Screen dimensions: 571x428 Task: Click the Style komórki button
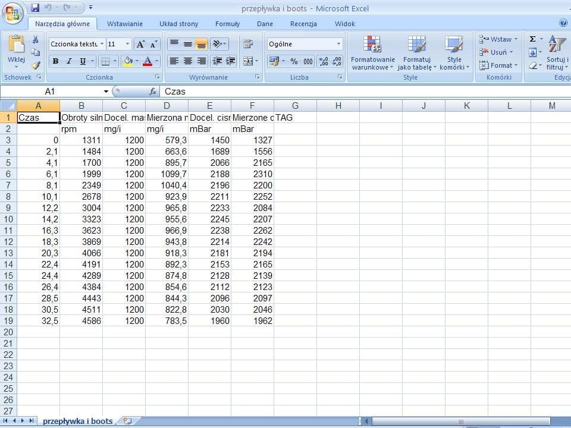[454, 53]
